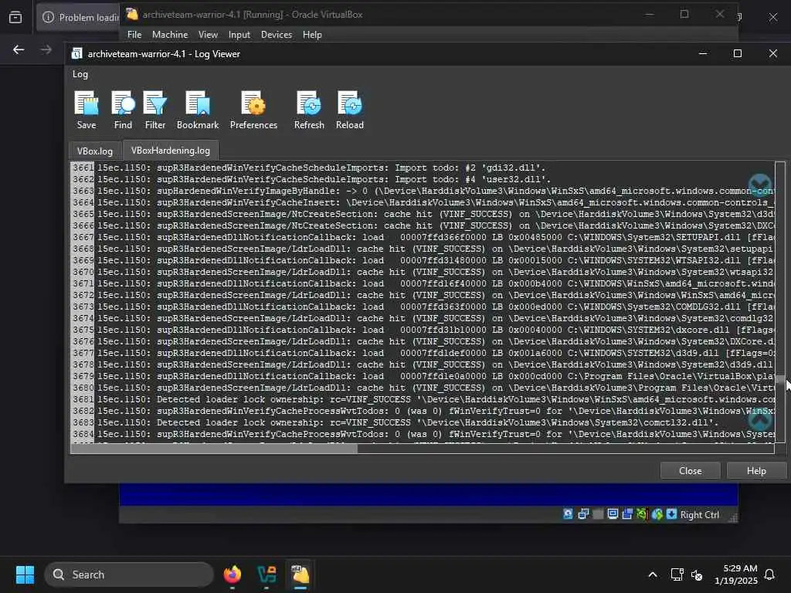This screenshot has width=791, height=593.
Task: Click the VirtualBox VM window title icon
Action: coord(132,14)
